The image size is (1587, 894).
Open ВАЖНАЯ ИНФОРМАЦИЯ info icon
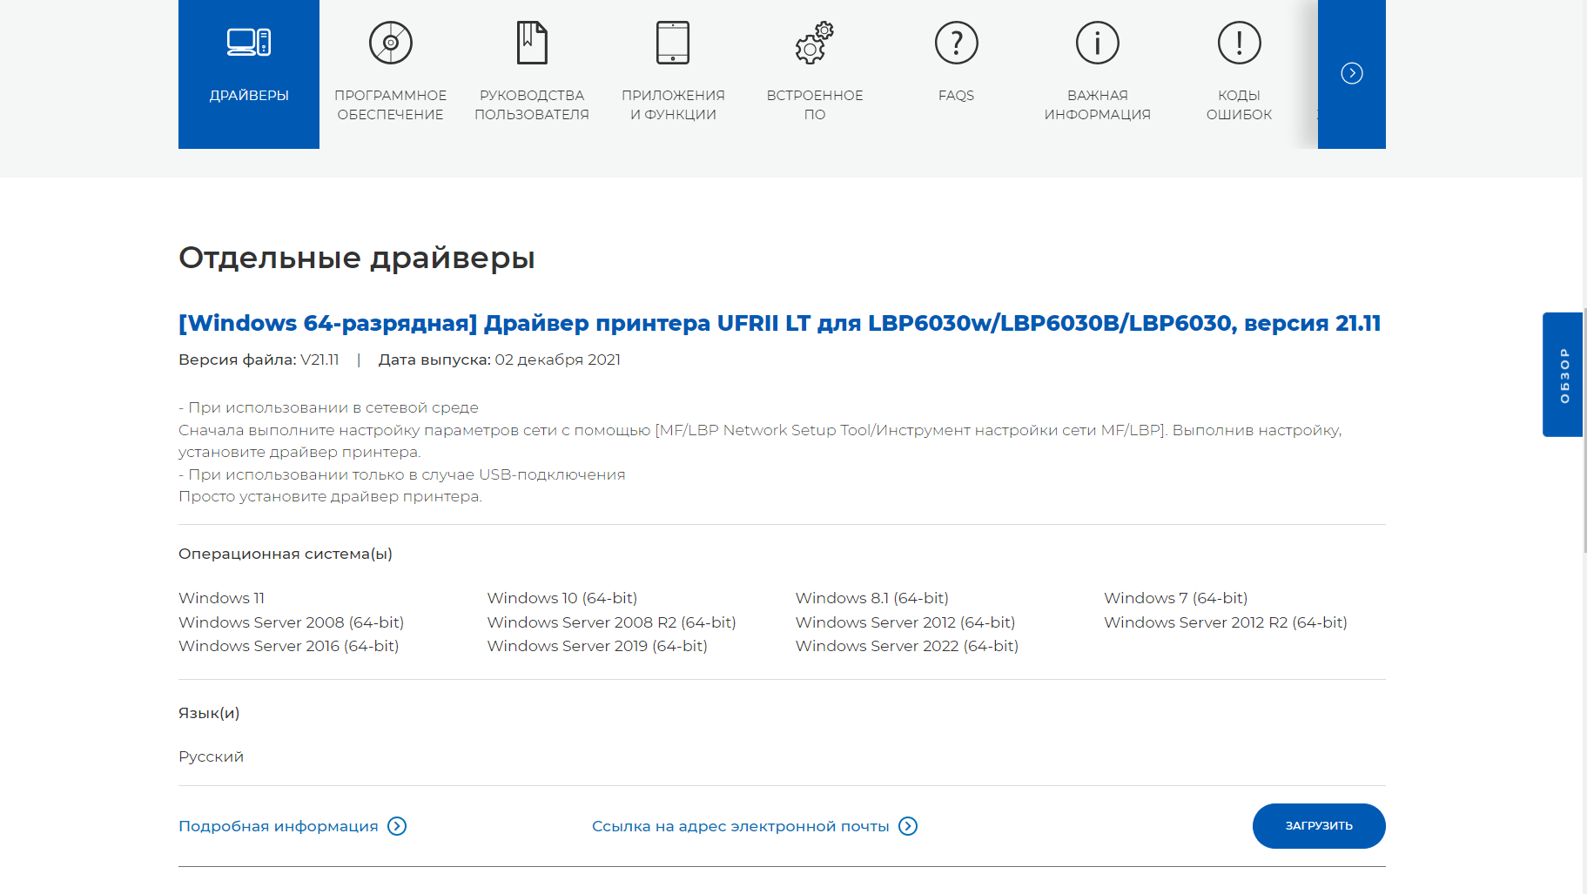click(1097, 42)
